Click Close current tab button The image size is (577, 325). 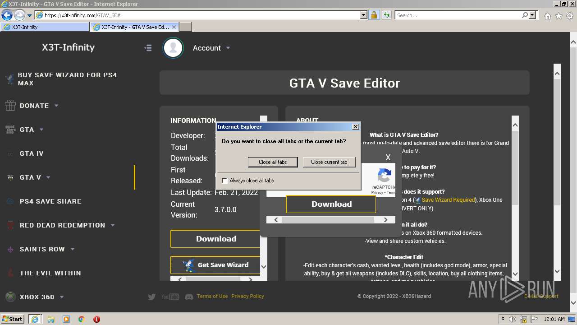coord(329,162)
